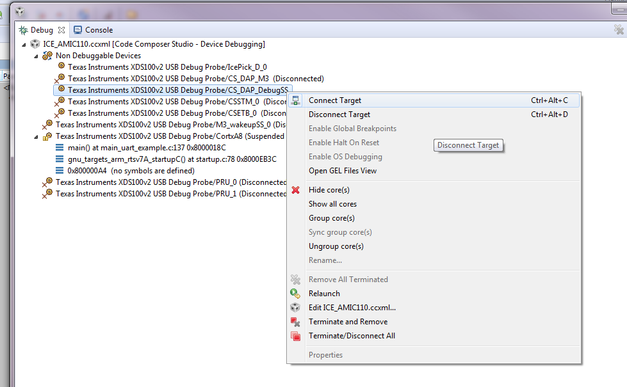This screenshot has height=387, width=627.
Task: Click the Connect Target plug icon
Action: coord(295,100)
